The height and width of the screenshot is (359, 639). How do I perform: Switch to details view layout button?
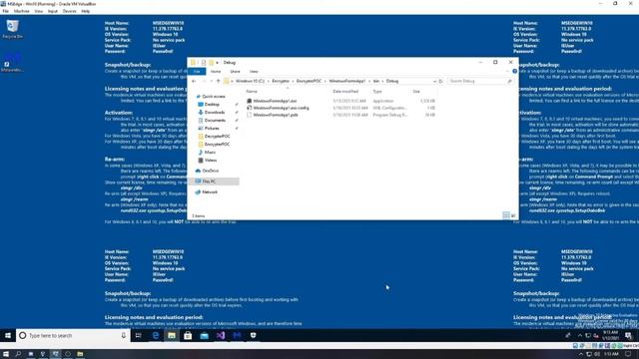506,215
